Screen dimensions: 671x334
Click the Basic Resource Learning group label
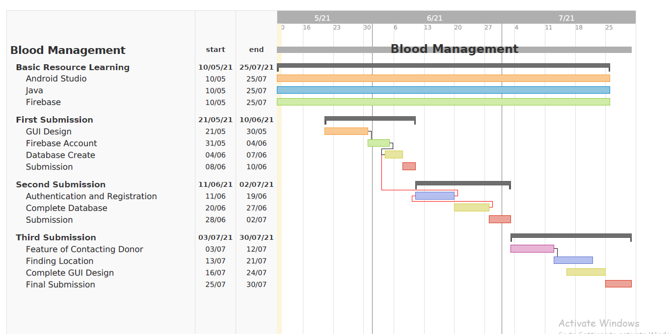(73, 67)
